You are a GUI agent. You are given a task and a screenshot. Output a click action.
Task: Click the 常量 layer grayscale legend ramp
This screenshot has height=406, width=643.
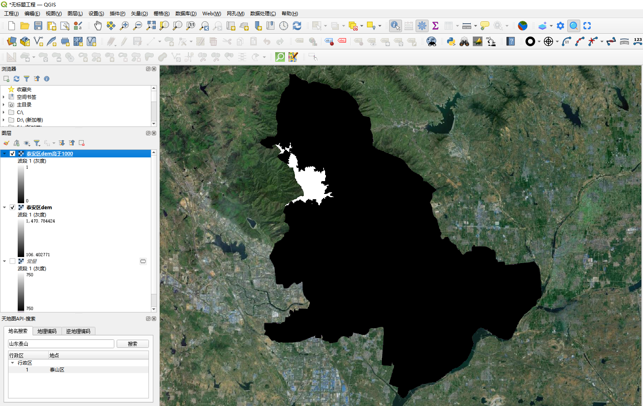pos(21,292)
